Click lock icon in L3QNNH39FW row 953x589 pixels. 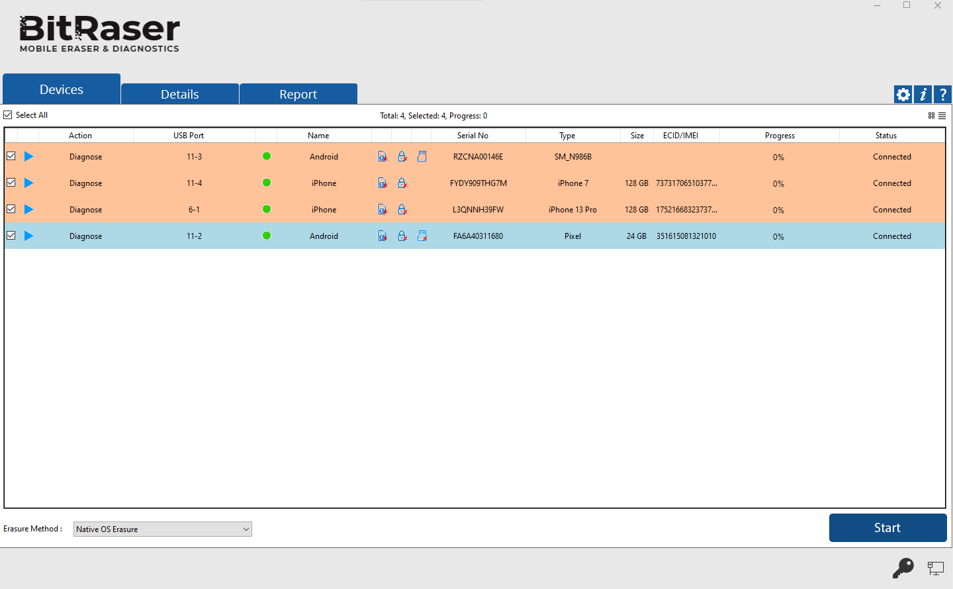pos(402,210)
